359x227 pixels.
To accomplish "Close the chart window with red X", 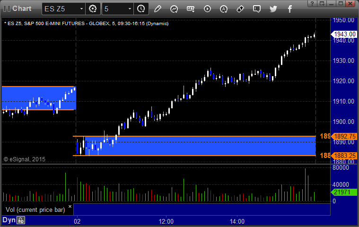I will 350,3.
